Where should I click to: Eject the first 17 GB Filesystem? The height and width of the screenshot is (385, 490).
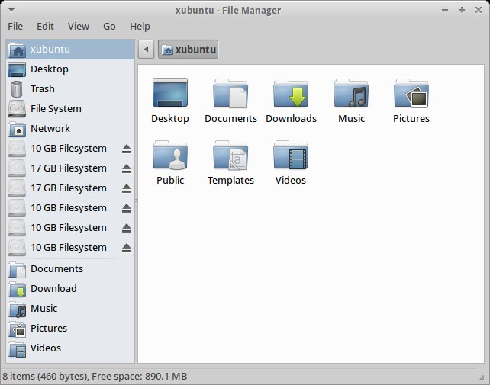click(x=127, y=168)
